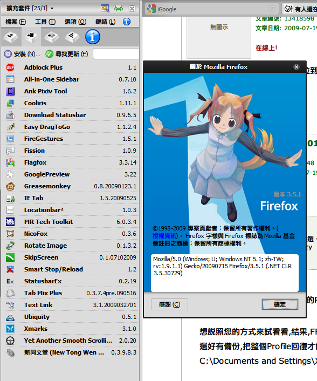
Task: Click the blue info icon in menu bar
Action: 127,22
